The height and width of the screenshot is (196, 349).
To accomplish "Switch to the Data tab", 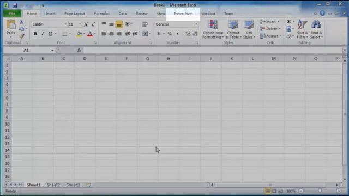I will [122, 14].
